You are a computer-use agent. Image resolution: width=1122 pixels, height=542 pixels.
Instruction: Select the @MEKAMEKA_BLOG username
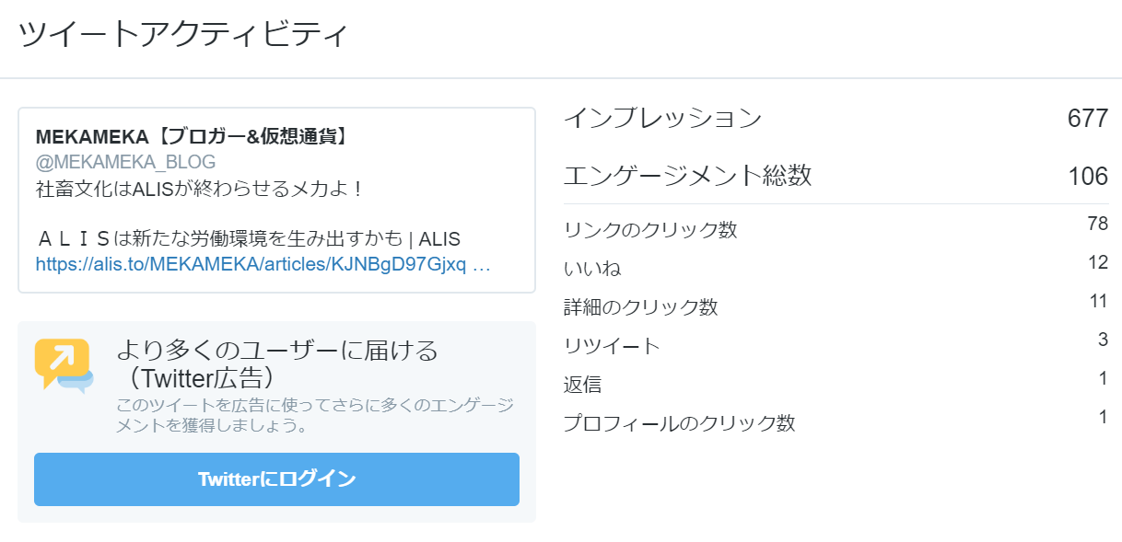point(125,163)
